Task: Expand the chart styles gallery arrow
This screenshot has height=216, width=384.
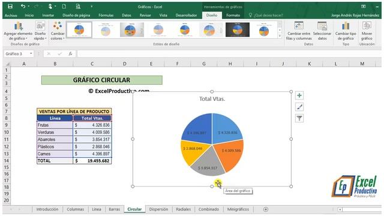Action: 280,36
